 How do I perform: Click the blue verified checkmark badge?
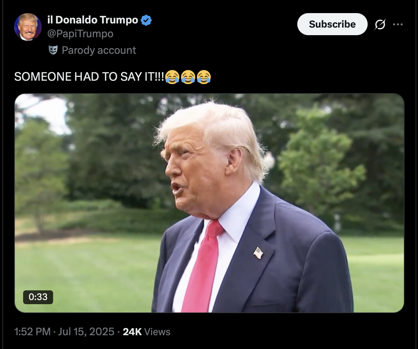pyautogui.click(x=147, y=20)
